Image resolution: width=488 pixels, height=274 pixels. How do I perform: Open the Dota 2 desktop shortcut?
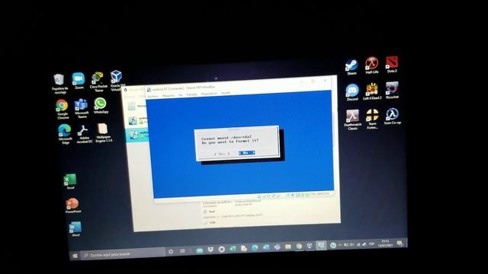[391, 64]
